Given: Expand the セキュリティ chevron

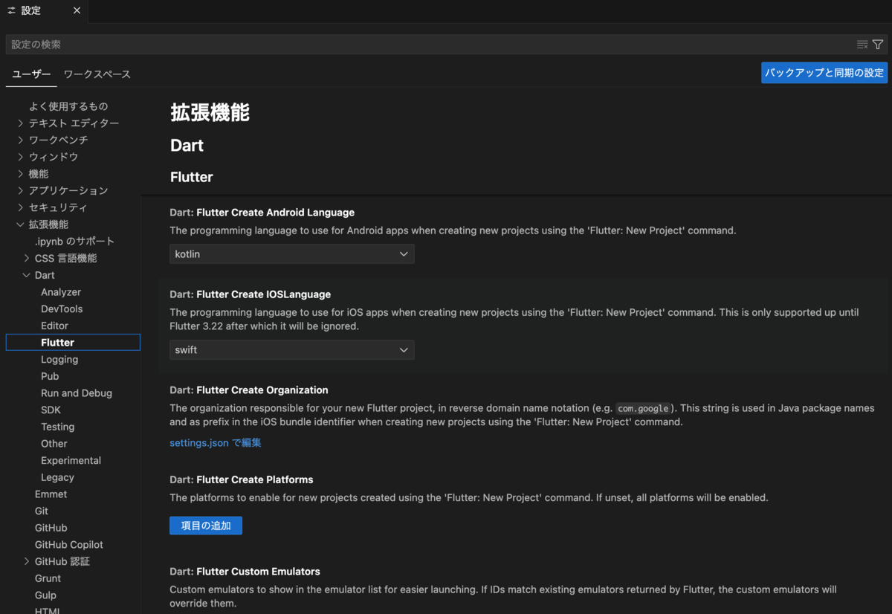Looking at the screenshot, I should pos(21,207).
